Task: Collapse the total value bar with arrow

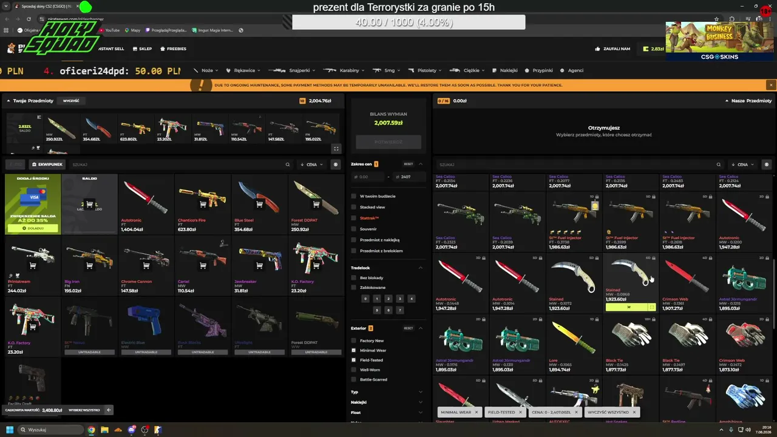Action: [109, 410]
